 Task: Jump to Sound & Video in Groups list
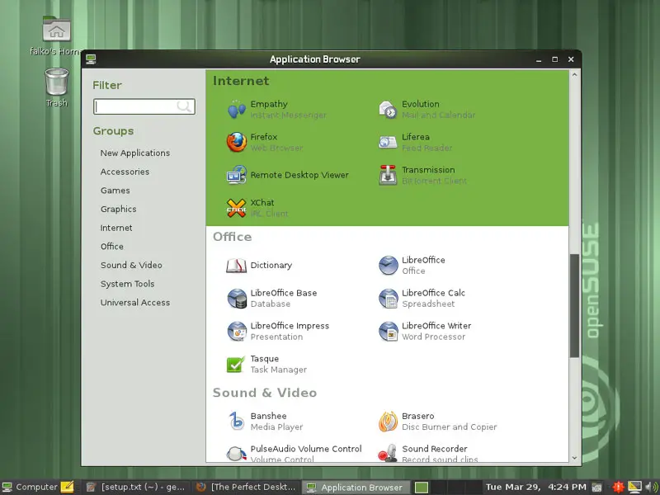pyautogui.click(x=131, y=265)
